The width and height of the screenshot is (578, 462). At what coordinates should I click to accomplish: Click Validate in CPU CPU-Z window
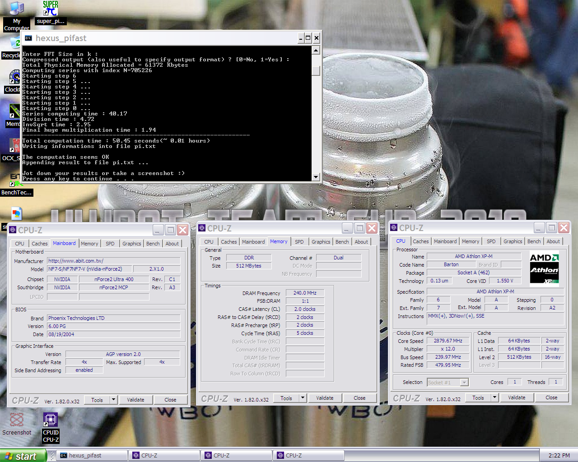(x=517, y=397)
